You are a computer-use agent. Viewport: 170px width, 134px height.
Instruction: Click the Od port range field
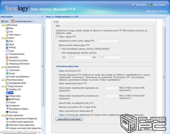tap(79, 57)
